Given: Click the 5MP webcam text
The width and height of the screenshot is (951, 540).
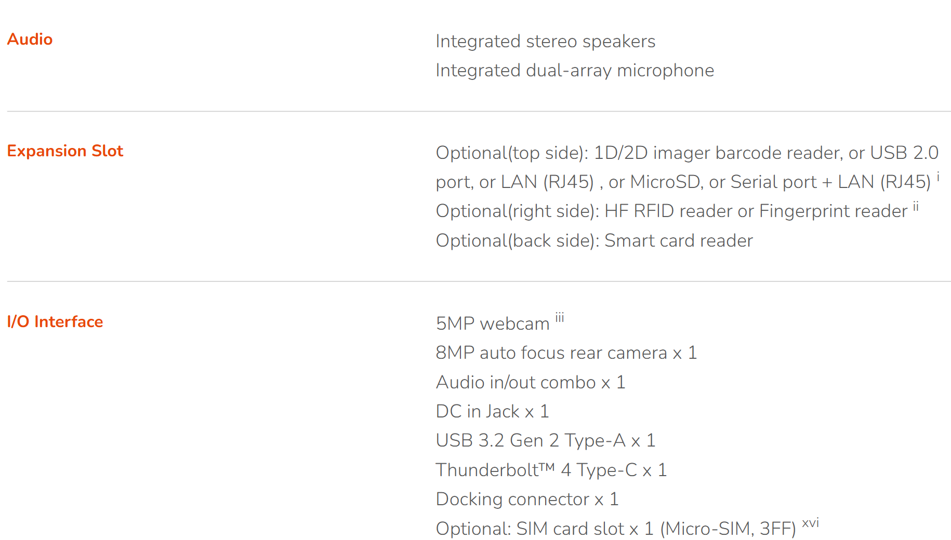Looking at the screenshot, I should [x=493, y=324].
